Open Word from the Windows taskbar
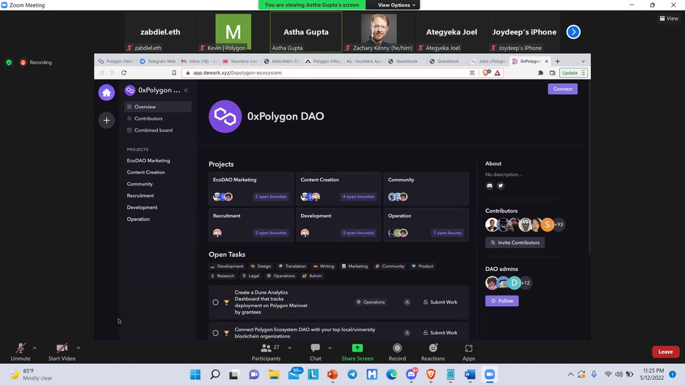Image resolution: width=685 pixels, height=385 pixels. [x=470, y=375]
